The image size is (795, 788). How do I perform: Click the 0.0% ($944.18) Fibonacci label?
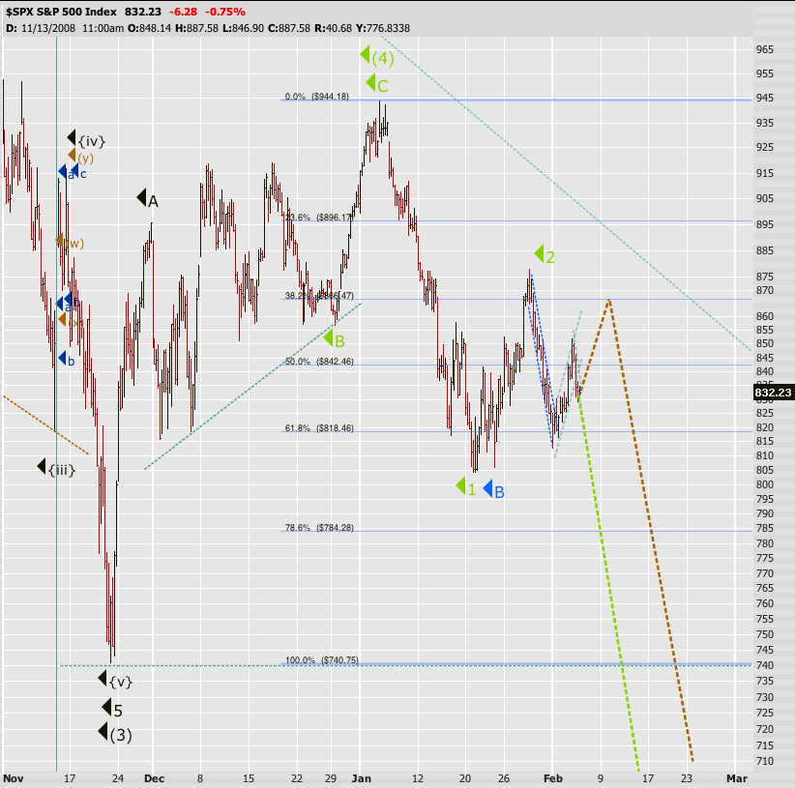[316, 97]
